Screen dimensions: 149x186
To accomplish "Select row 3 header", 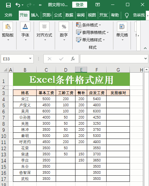I will click(x=4, y=93).
